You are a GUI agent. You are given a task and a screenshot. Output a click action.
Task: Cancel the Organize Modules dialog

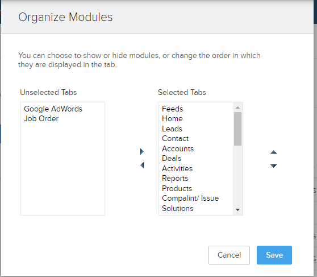tap(229, 255)
